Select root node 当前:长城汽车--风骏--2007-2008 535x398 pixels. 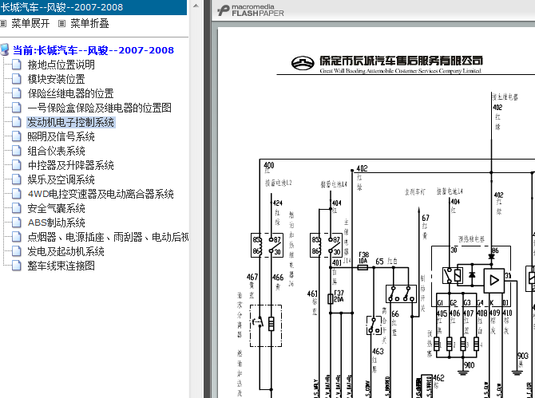(x=93, y=50)
